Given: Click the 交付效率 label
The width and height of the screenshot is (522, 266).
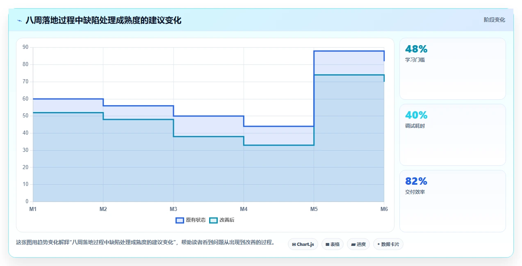Looking at the screenshot, I should [x=415, y=192].
